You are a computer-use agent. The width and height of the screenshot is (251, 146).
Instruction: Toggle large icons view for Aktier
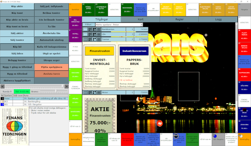pyautogui.click(x=94, y=92)
